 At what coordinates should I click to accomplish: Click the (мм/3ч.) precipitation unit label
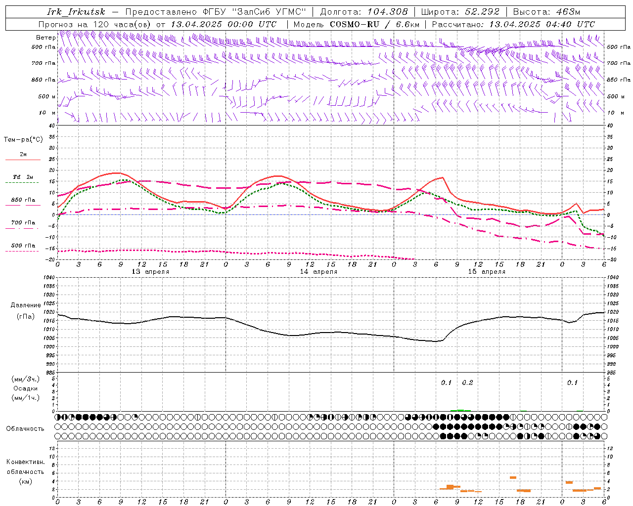click(x=26, y=379)
